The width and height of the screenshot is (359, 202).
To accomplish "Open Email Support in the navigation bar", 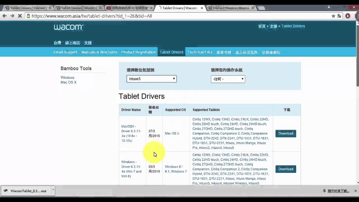I will (x=65, y=52).
